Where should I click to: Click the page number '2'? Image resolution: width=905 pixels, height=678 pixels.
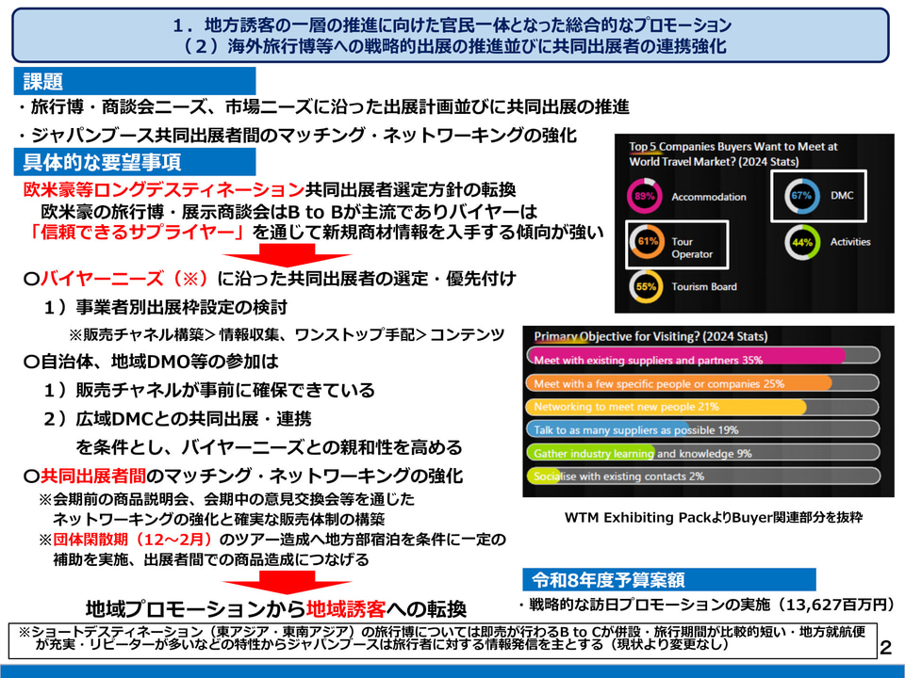coord(886,648)
